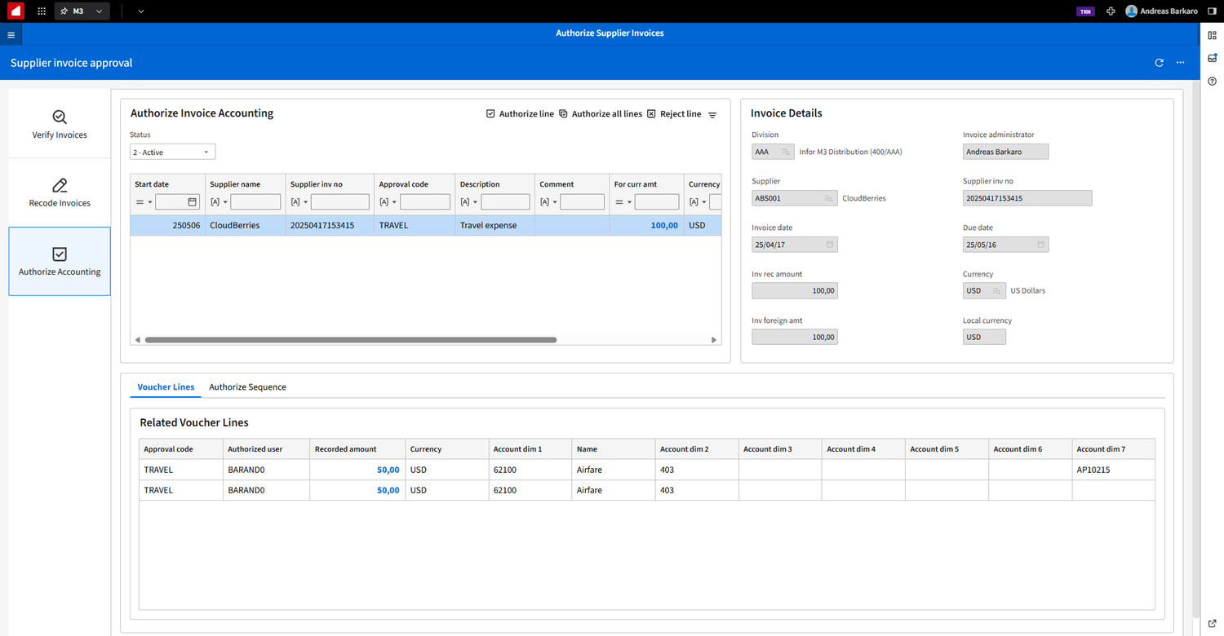Open Approval code filter operator dropdown
1224x636 pixels.
click(388, 202)
